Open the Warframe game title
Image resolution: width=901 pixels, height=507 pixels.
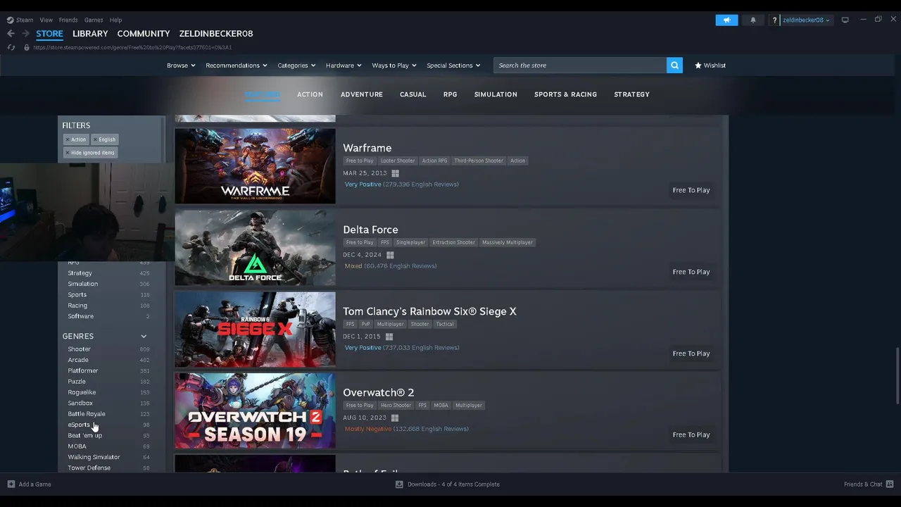point(367,148)
